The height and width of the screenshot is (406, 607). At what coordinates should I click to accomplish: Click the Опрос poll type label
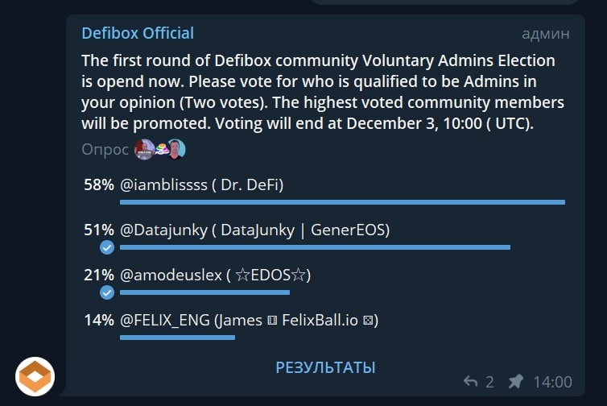105,149
